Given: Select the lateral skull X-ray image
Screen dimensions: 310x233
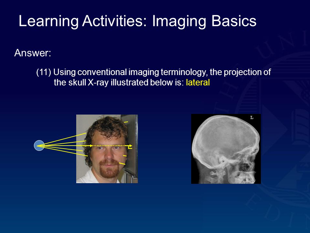Looking at the screenshot, I should [226, 149].
